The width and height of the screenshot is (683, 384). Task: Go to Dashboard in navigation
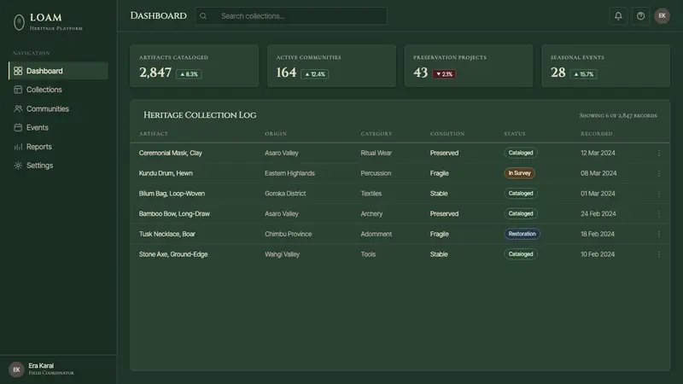[x=58, y=71]
